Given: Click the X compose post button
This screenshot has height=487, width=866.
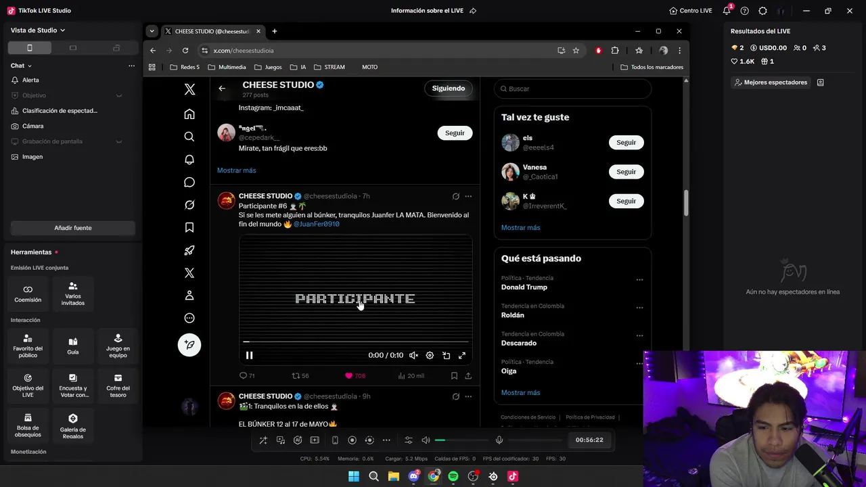Looking at the screenshot, I should coord(189,345).
